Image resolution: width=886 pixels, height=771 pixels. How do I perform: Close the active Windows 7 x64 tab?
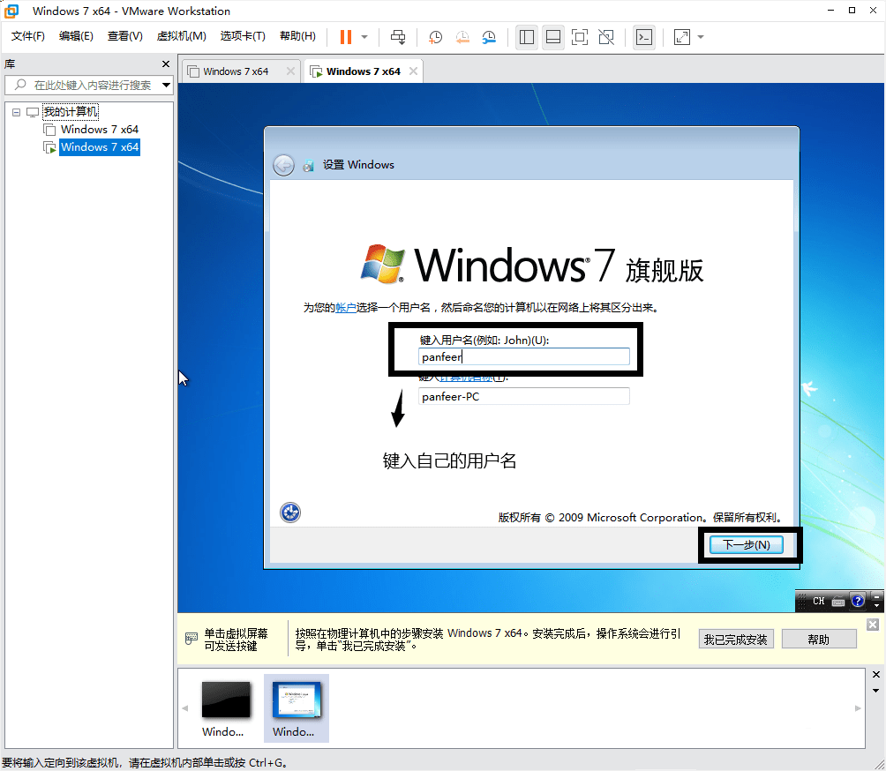click(x=413, y=71)
